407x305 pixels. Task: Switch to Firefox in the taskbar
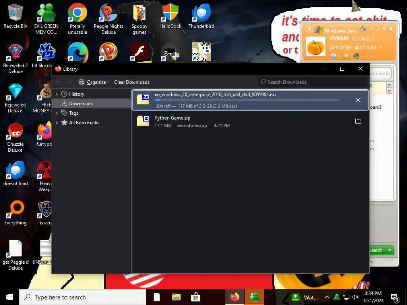click(235, 297)
